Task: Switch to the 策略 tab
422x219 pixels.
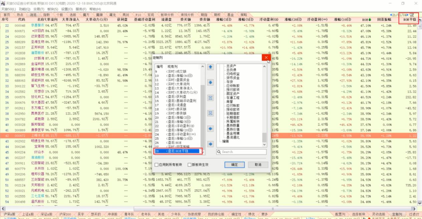Action: coord(244,15)
